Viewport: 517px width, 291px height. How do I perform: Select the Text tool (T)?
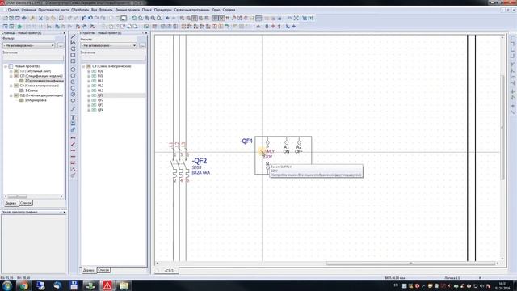[74, 117]
